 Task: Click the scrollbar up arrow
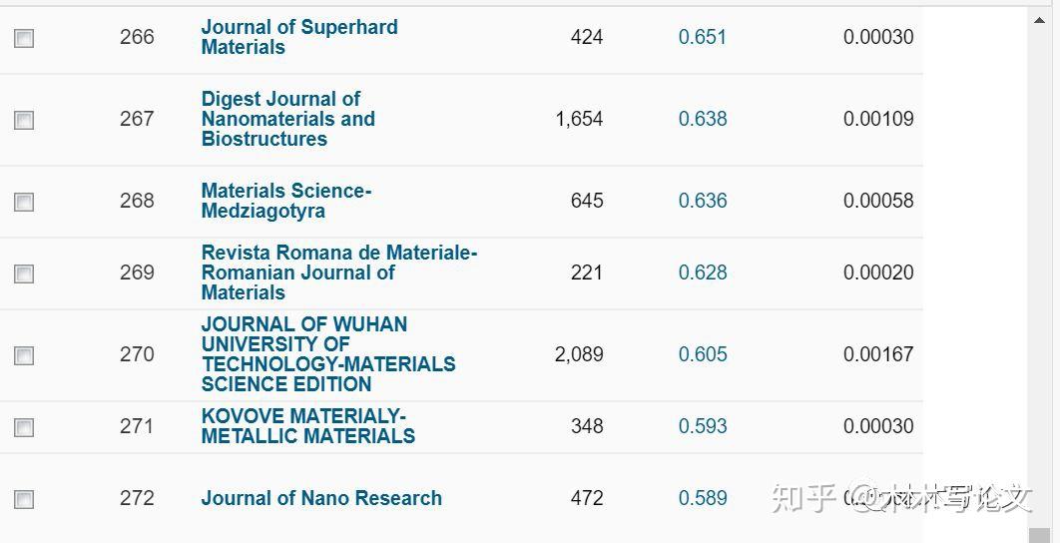point(1040,21)
